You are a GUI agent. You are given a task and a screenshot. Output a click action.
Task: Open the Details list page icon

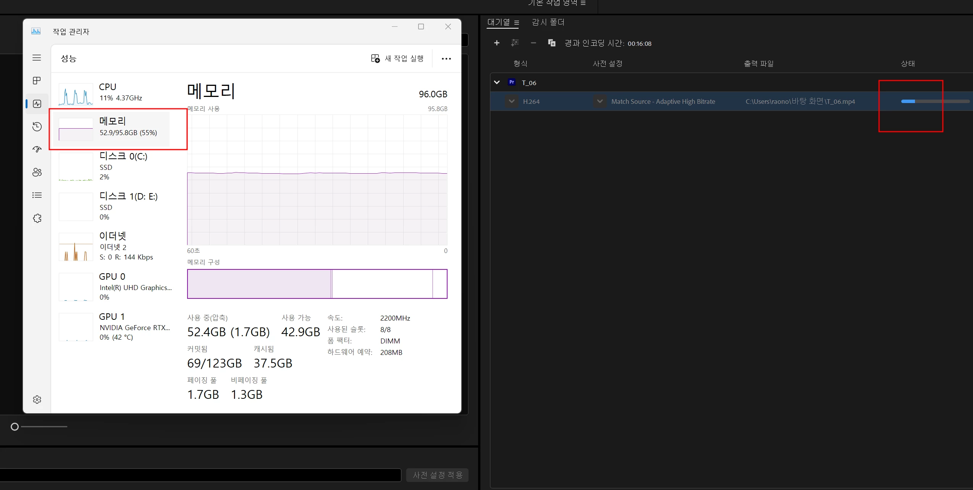37,195
